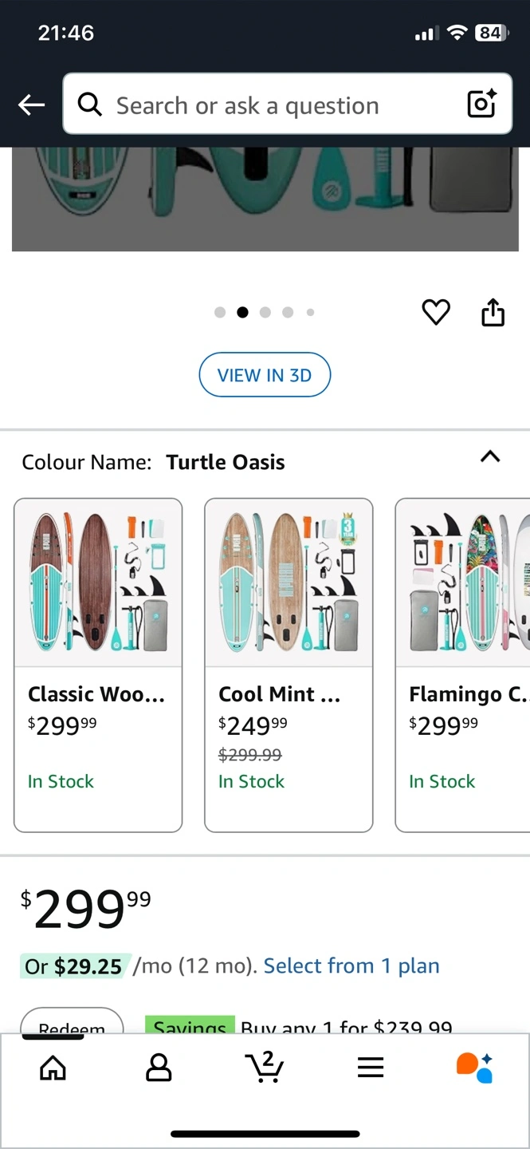This screenshot has width=530, height=1149.
Task: Open the account profile tab
Action: coord(159,1067)
